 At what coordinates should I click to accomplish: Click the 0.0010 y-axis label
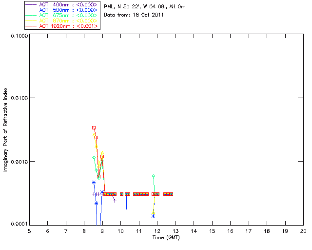19,162
